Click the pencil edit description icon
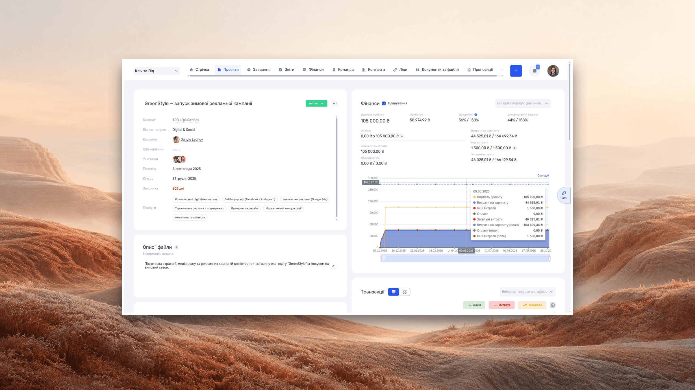695x390 pixels. pos(333,266)
